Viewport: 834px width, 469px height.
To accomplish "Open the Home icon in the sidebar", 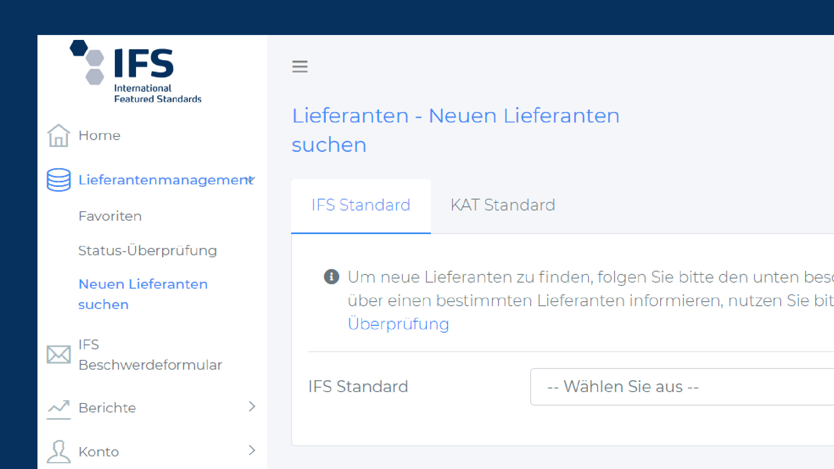I will [58, 136].
